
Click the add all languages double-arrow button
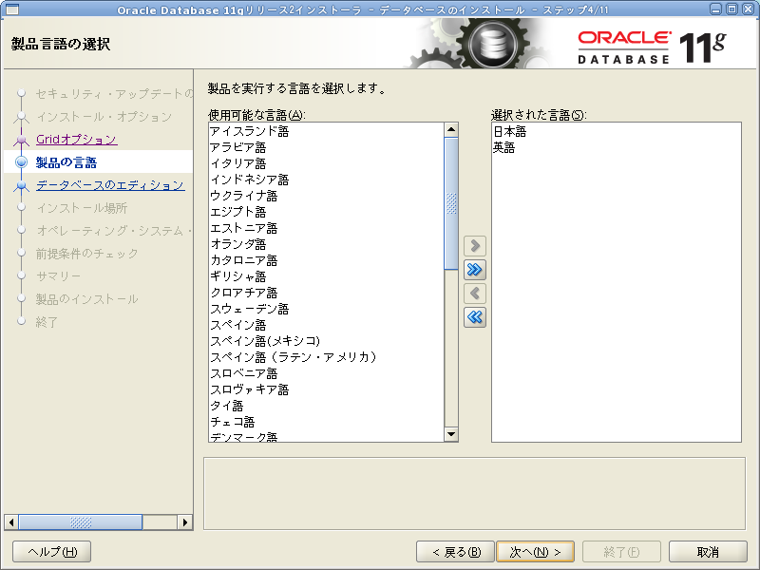(x=475, y=270)
